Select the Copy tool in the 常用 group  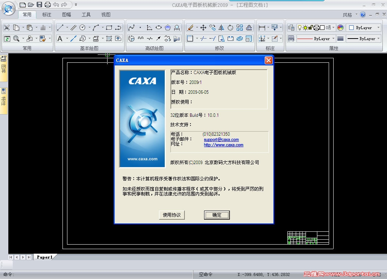pyautogui.click(x=16, y=28)
